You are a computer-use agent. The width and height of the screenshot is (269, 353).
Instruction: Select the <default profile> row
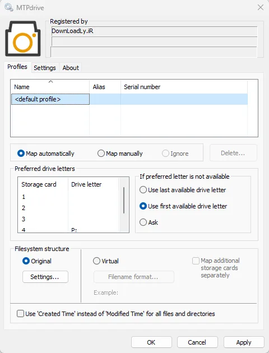[x=129, y=99]
